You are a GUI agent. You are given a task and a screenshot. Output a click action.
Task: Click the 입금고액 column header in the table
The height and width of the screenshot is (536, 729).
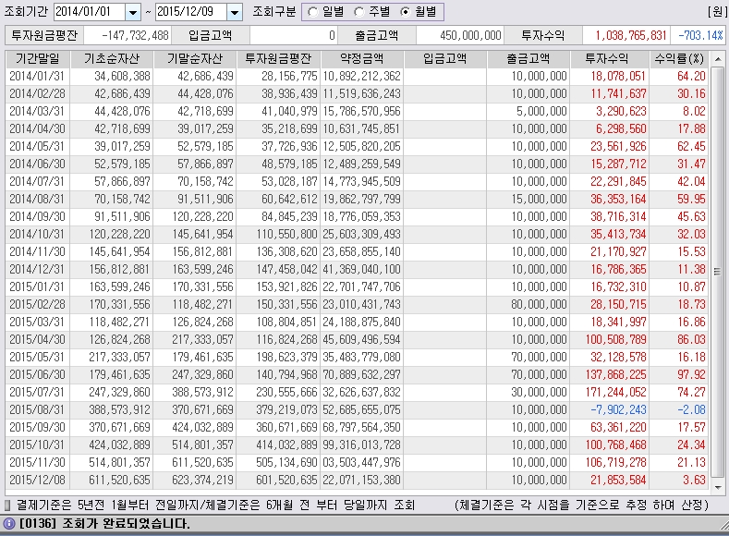click(445, 59)
